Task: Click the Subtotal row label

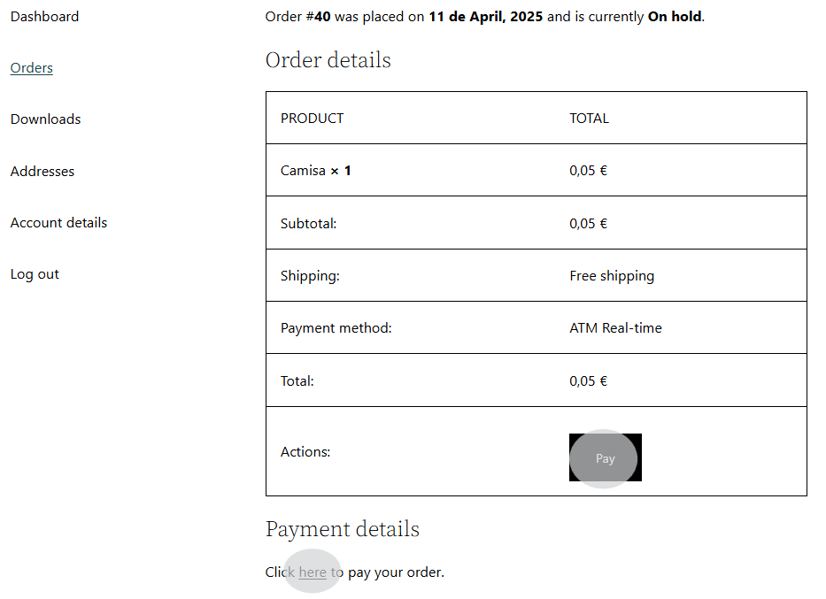Action: coord(308,224)
